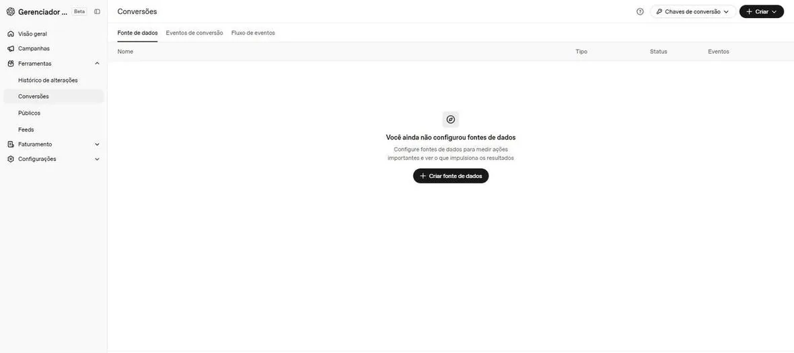The width and height of the screenshot is (794, 353).
Task: Click the compass icon in the empty state
Action: (x=451, y=119)
